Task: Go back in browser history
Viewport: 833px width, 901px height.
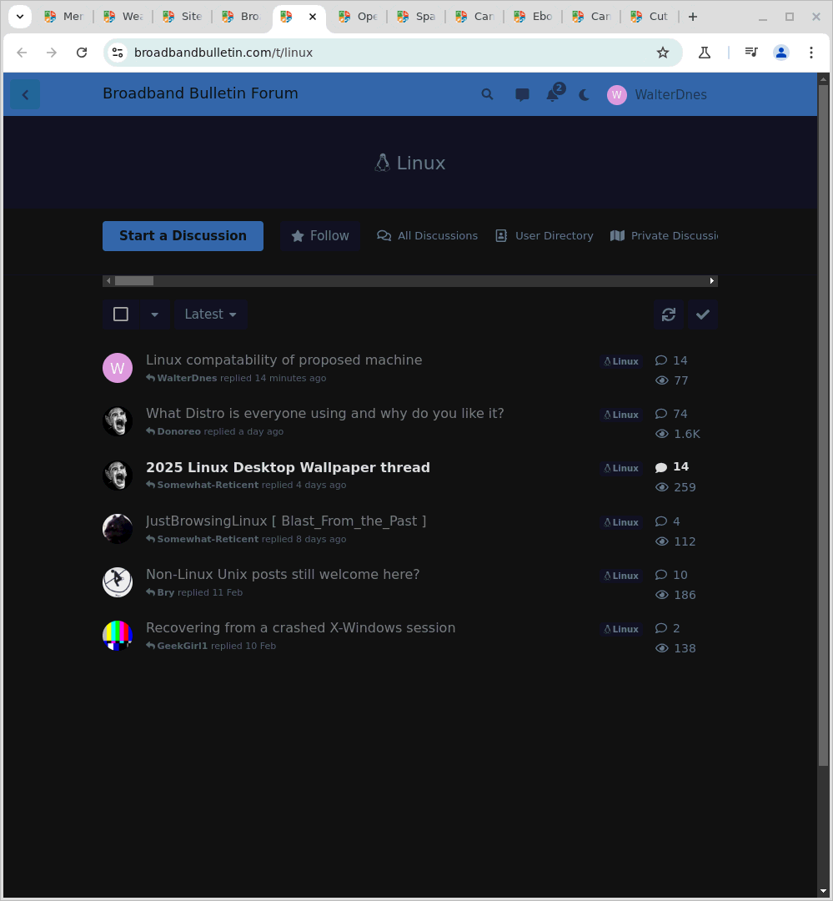Action: (22, 53)
